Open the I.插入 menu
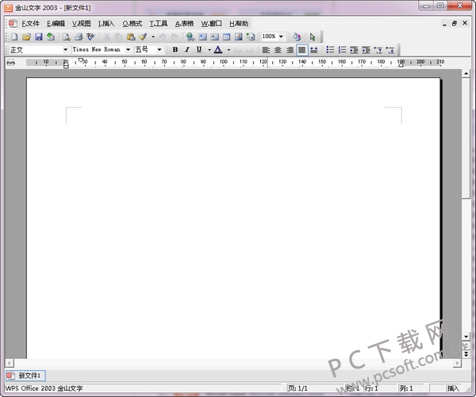 pyautogui.click(x=106, y=23)
